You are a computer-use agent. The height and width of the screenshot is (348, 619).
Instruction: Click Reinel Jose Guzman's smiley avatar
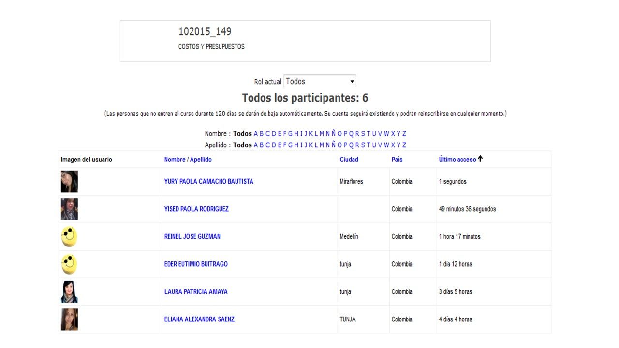point(69,237)
